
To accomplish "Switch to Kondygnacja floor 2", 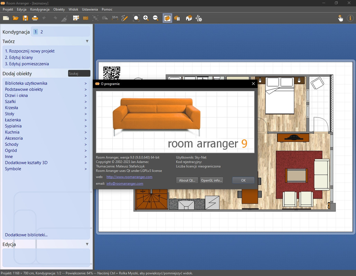I will point(41,32).
